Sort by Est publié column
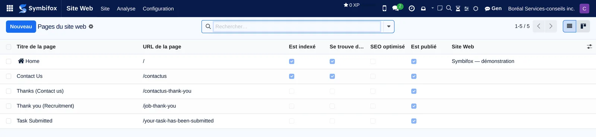 tap(424, 47)
